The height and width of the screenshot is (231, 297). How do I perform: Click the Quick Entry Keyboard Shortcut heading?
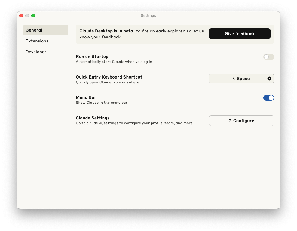coord(109,77)
